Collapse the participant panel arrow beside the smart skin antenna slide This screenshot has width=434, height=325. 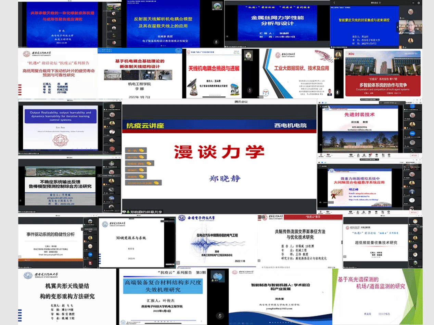point(397,27)
